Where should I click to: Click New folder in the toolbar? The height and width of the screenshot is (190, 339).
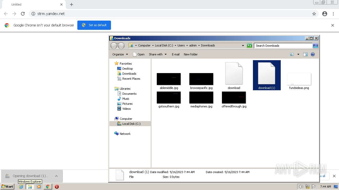[x=191, y=54]
